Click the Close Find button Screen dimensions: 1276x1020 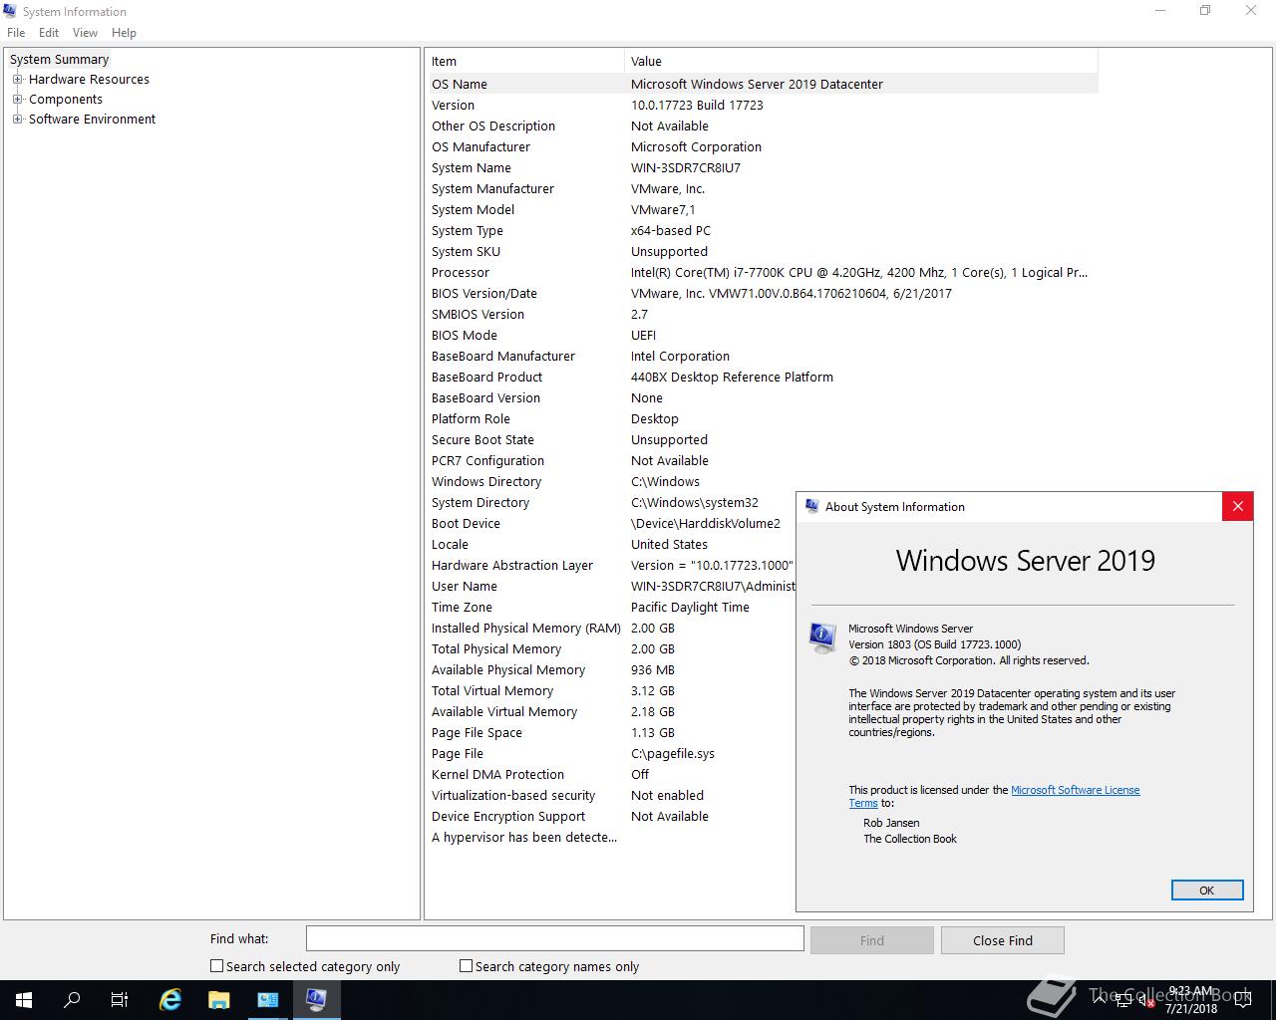tap(1003, 940)
